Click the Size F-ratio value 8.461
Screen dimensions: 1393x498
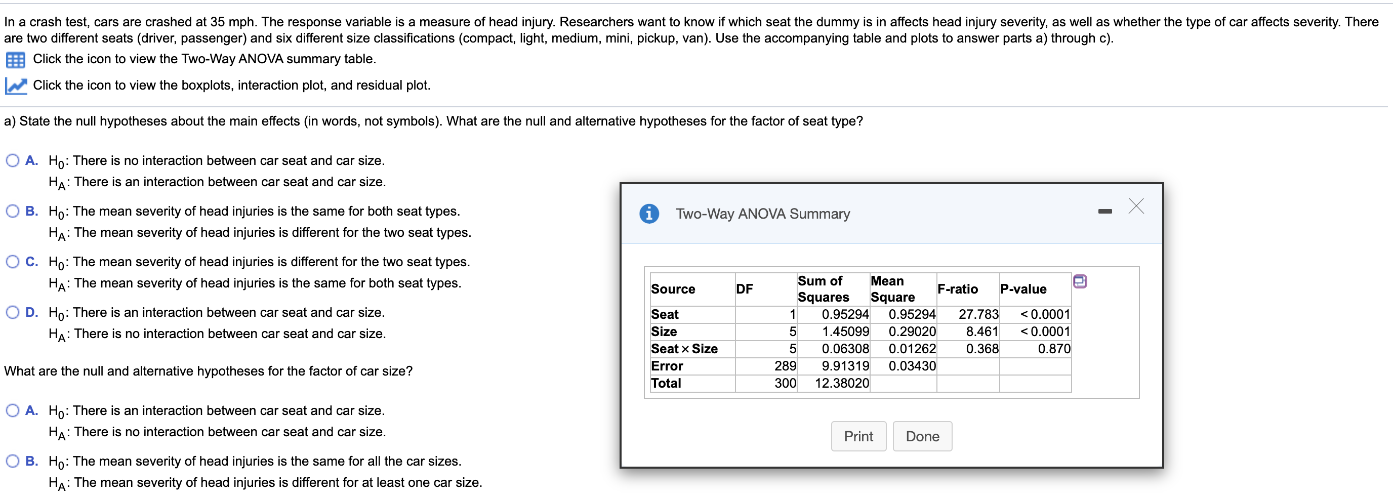982,332
